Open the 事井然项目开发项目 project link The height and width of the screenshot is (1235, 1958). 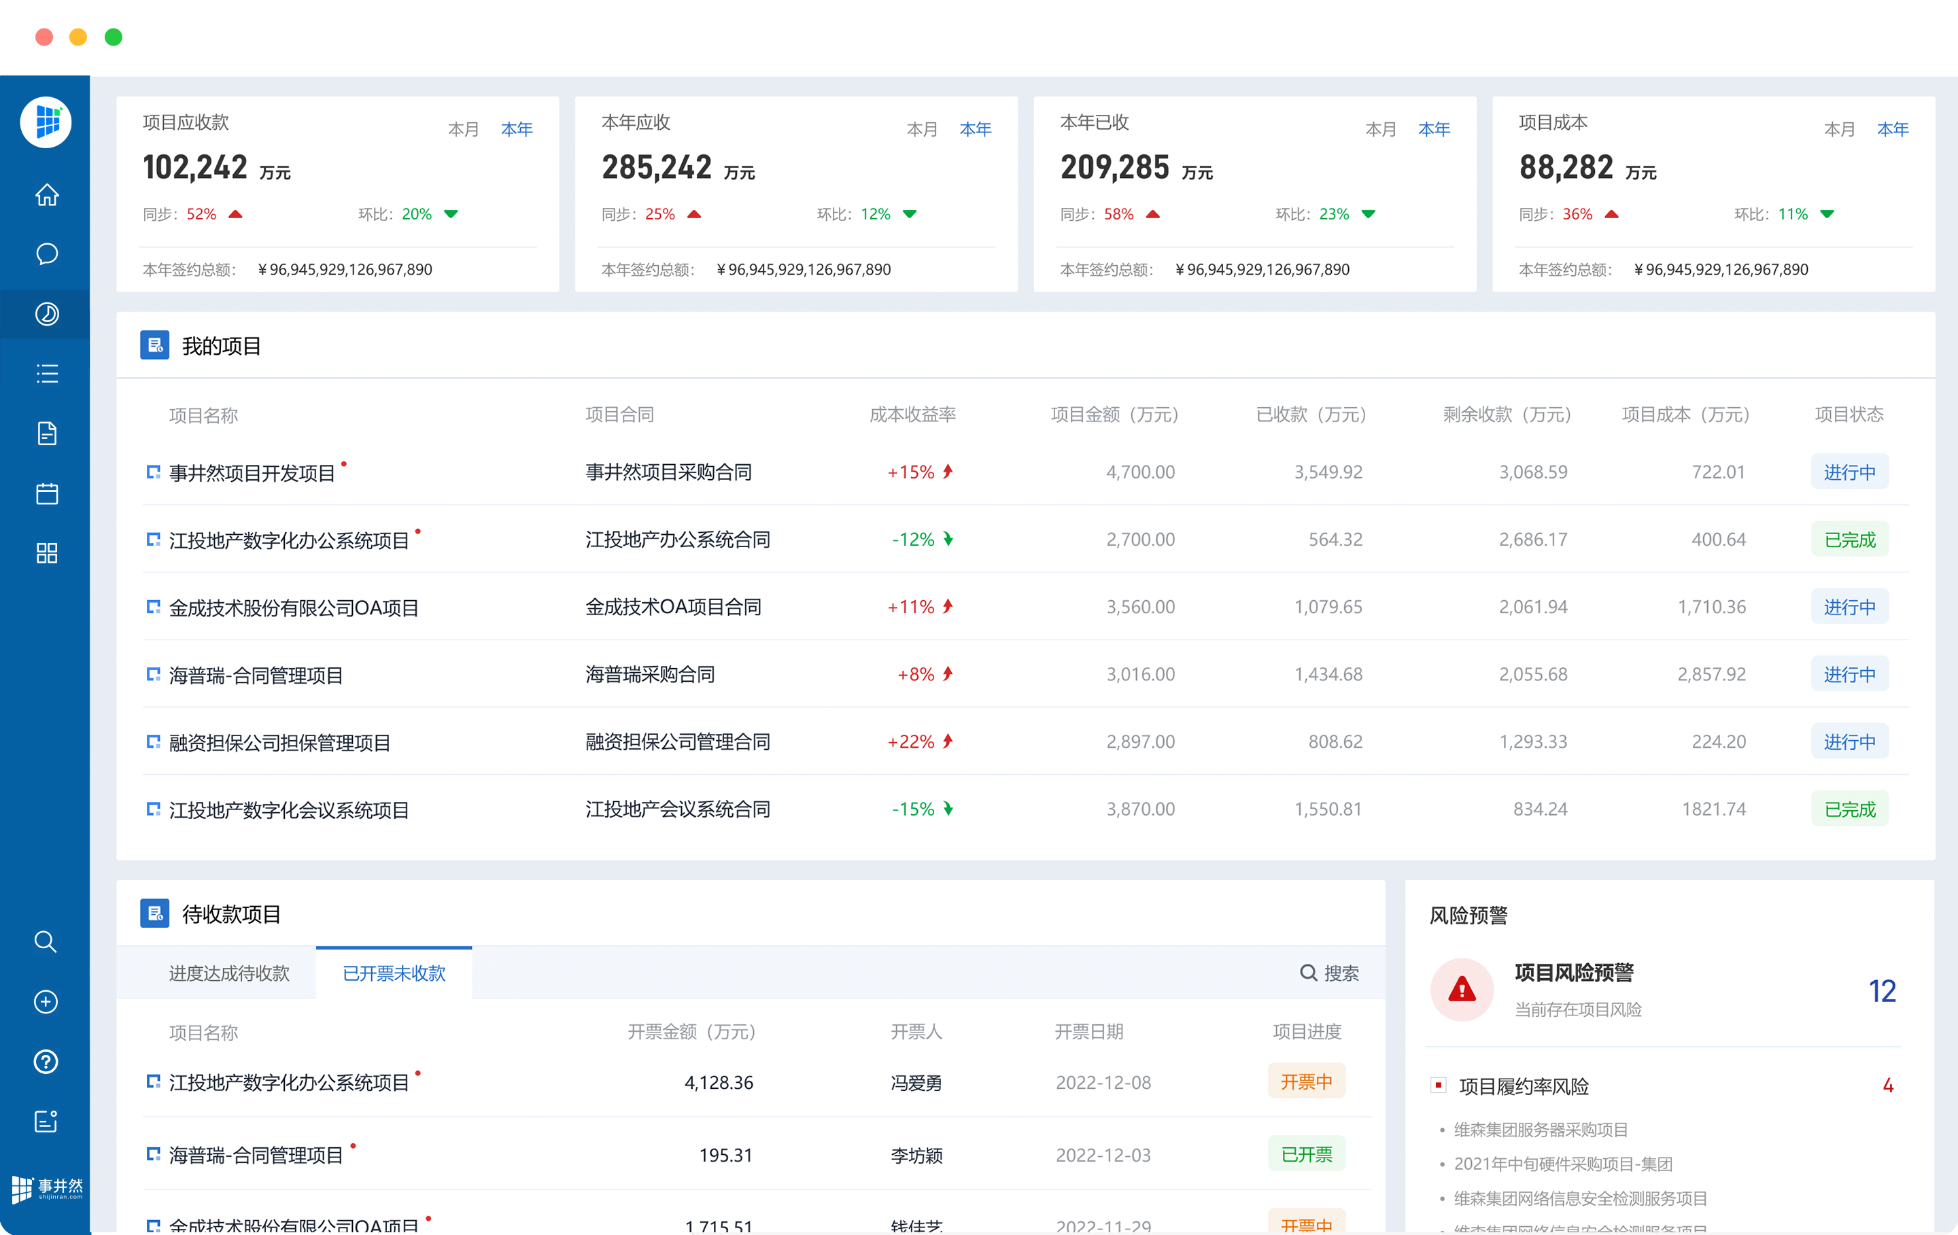(252, 473)
